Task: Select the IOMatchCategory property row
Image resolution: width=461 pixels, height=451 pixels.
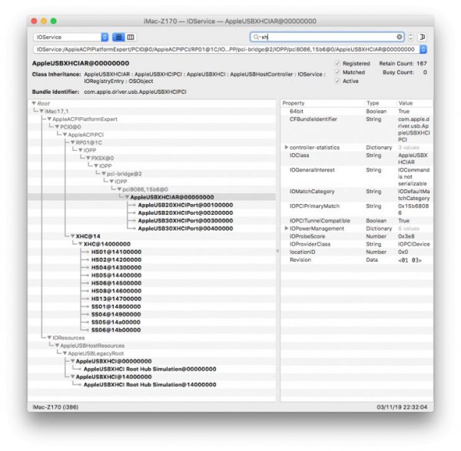Action: [x=357, y=195]
